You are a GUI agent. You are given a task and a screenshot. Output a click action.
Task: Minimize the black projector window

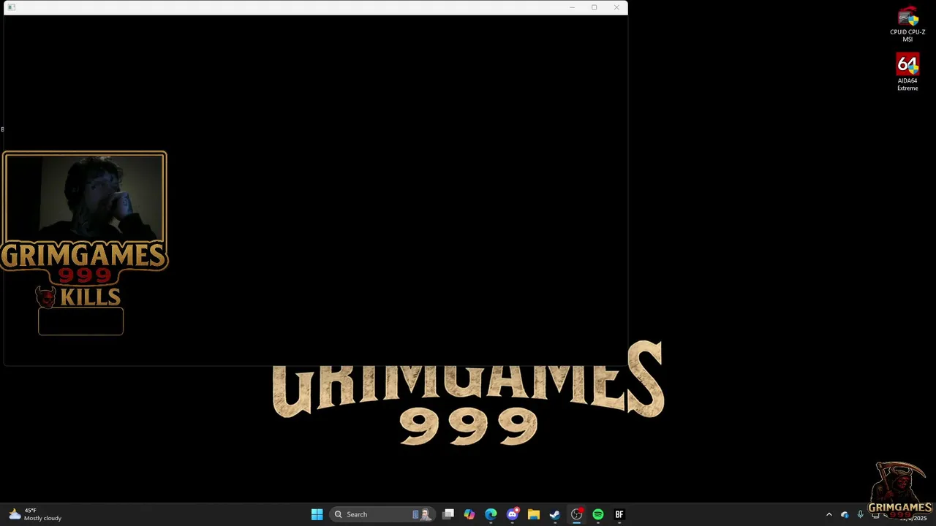click(573, 7)
